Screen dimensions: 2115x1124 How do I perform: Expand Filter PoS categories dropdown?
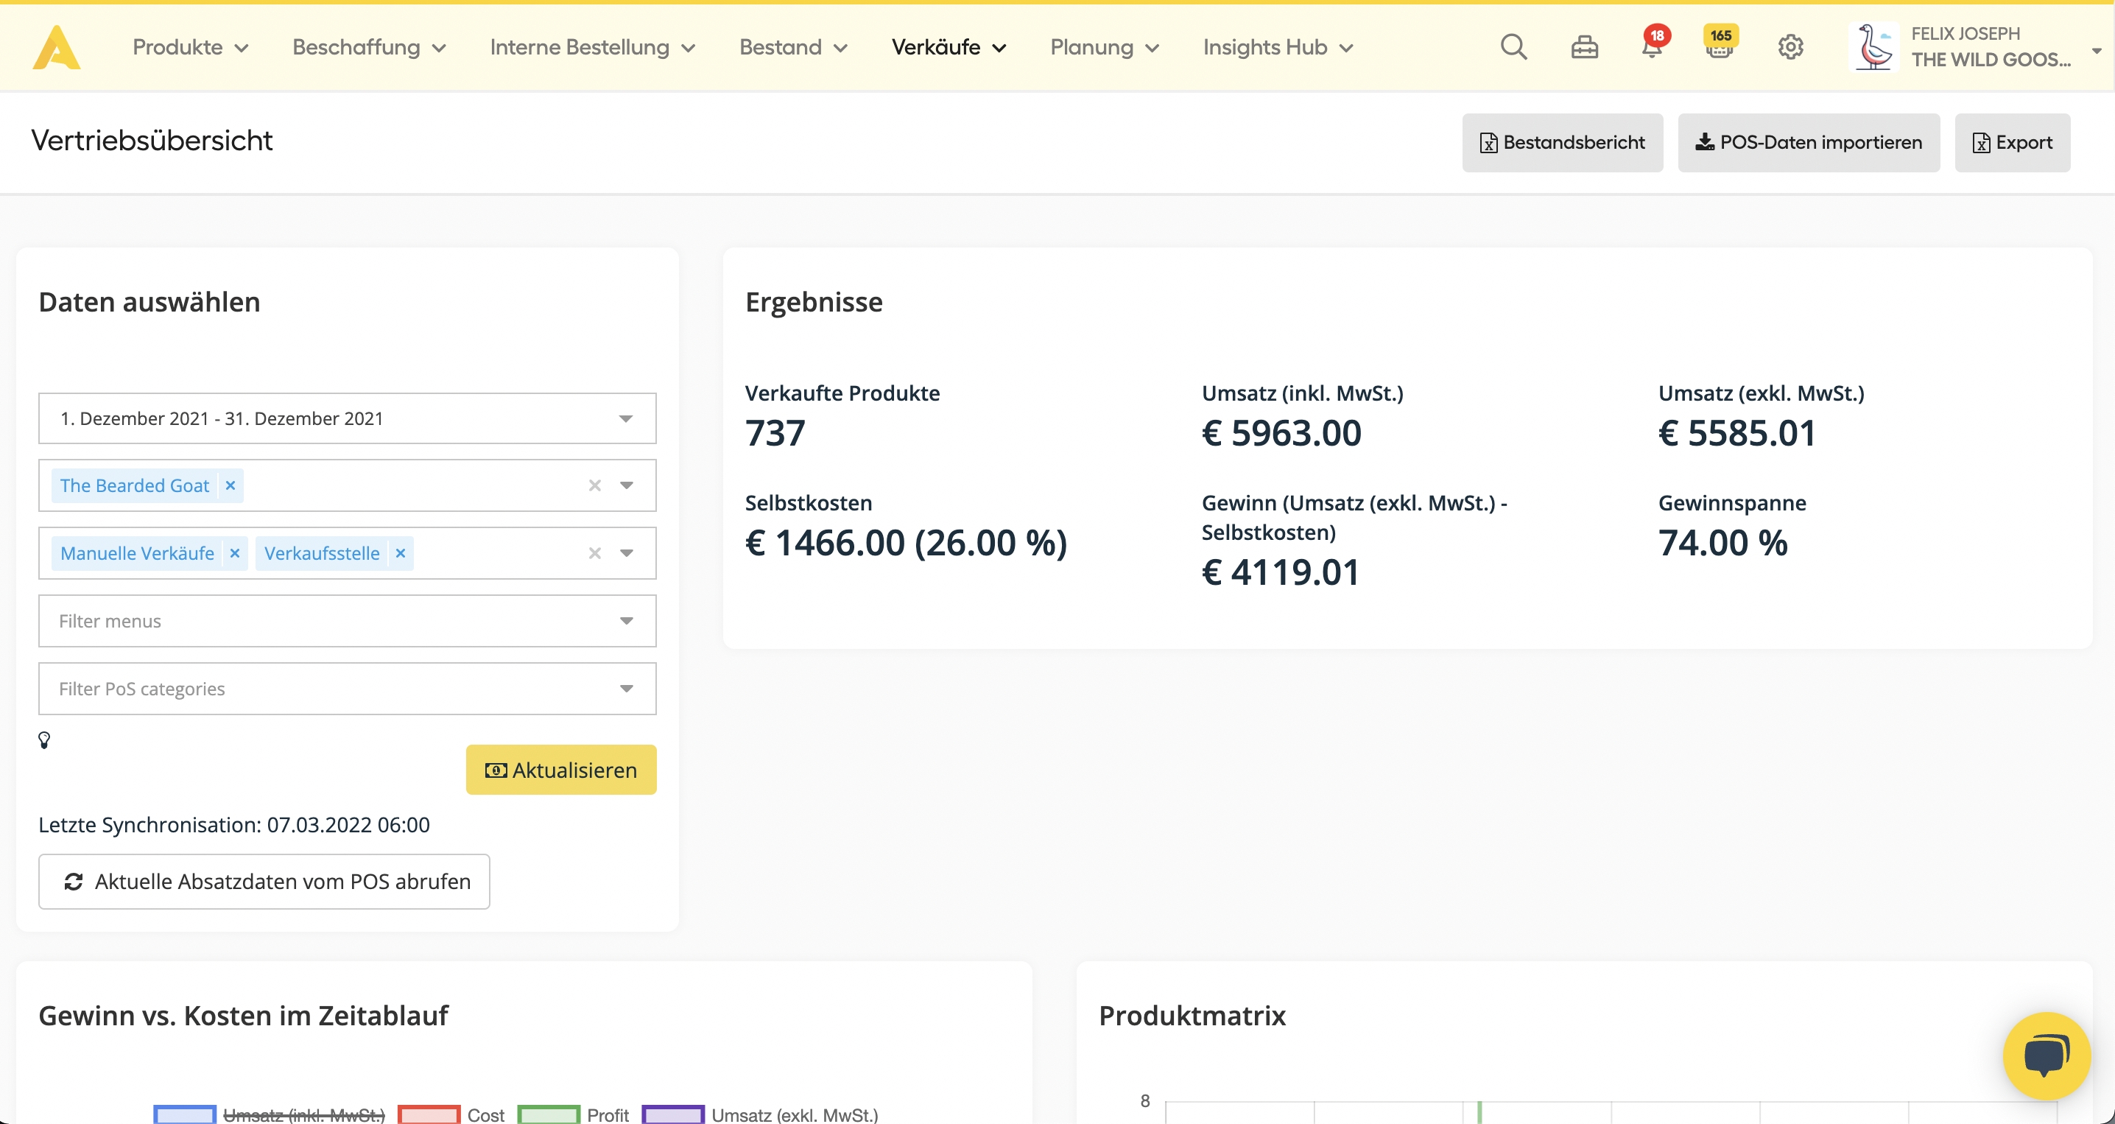[x=346, y=689]
